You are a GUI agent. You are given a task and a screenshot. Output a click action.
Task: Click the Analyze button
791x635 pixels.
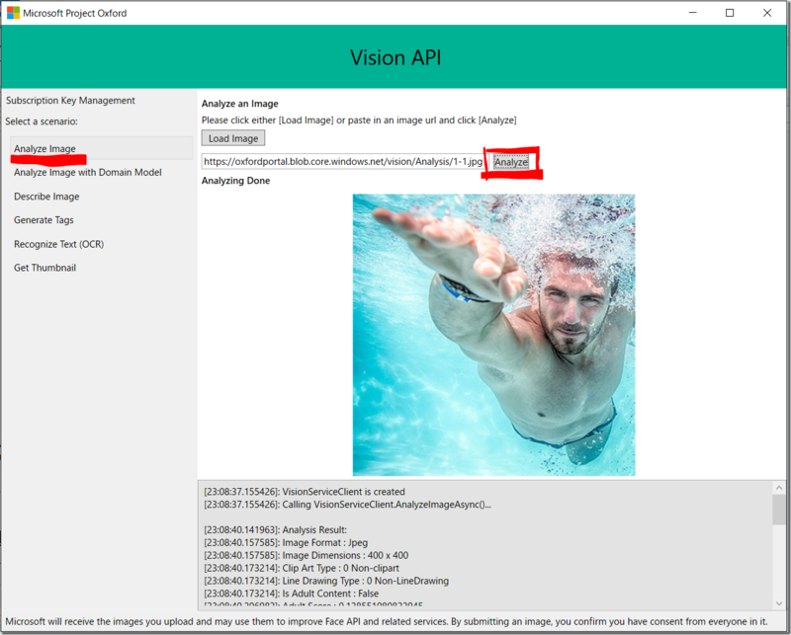point(511,162)
